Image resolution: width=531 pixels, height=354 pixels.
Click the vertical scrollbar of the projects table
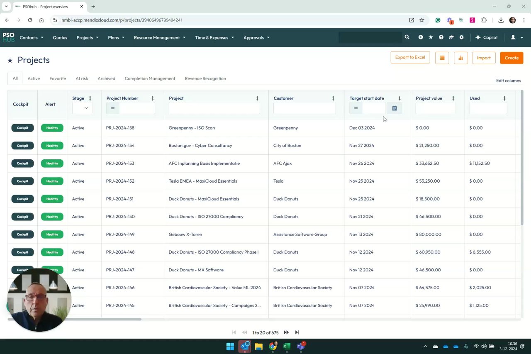522,158
